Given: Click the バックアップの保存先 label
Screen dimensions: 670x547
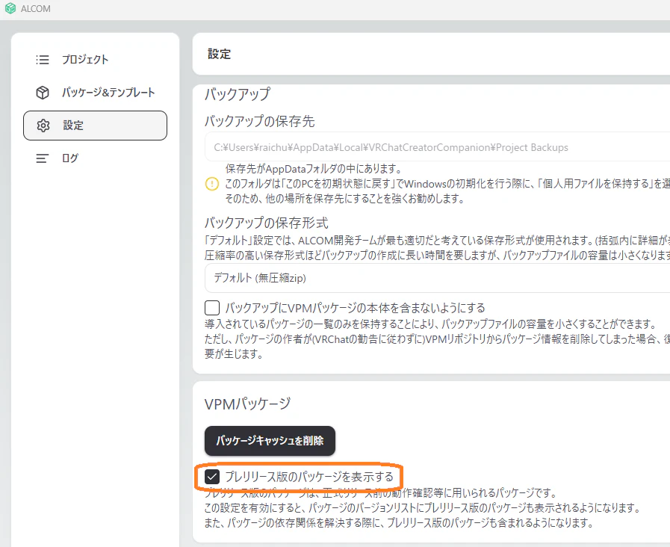Looking at the screenshot, I should coord(259,121).
